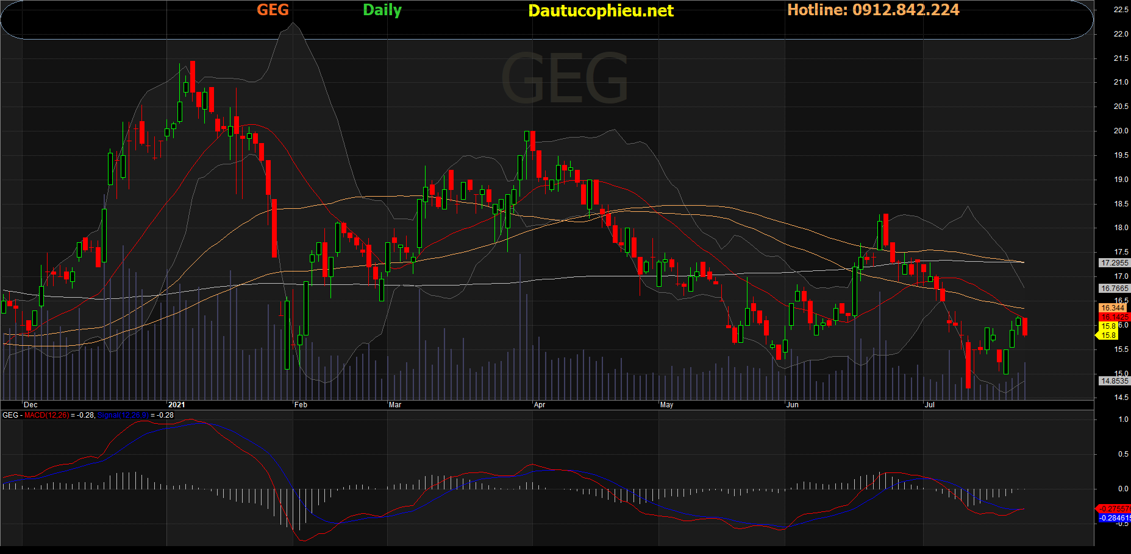Click the Feb label on time axis
This screenshot has height=554, width=1131.
click(x=301, y=405)
